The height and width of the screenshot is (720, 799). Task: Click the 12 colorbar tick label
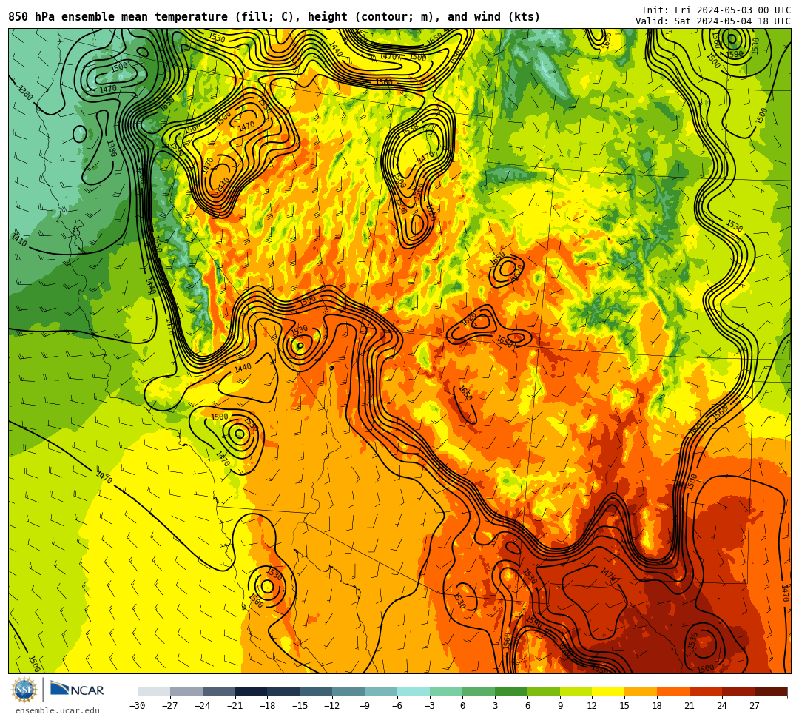point(592,706)
